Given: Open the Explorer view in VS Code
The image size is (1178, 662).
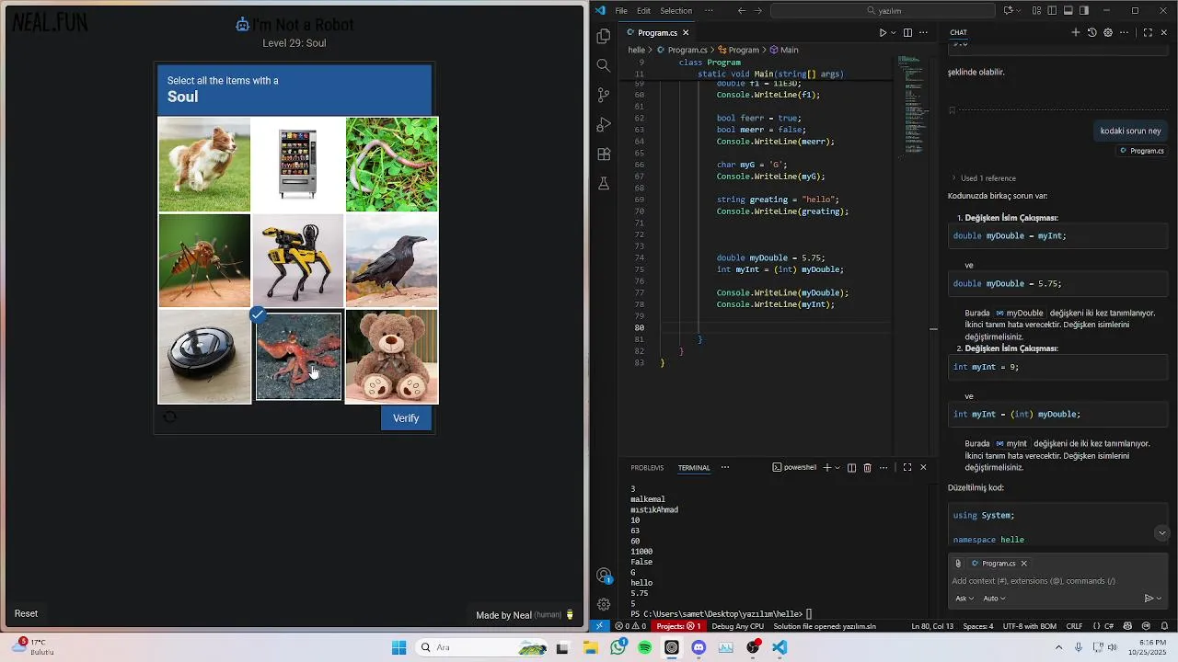Looking at the screenshot, I should [x=604, y=37].
